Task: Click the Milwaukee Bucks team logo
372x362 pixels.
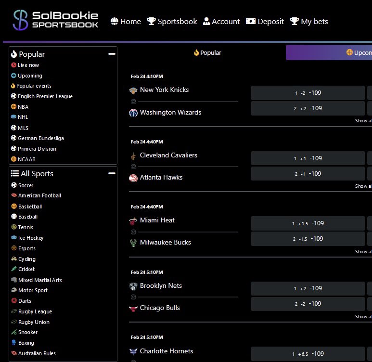Action: click(133, 243)
